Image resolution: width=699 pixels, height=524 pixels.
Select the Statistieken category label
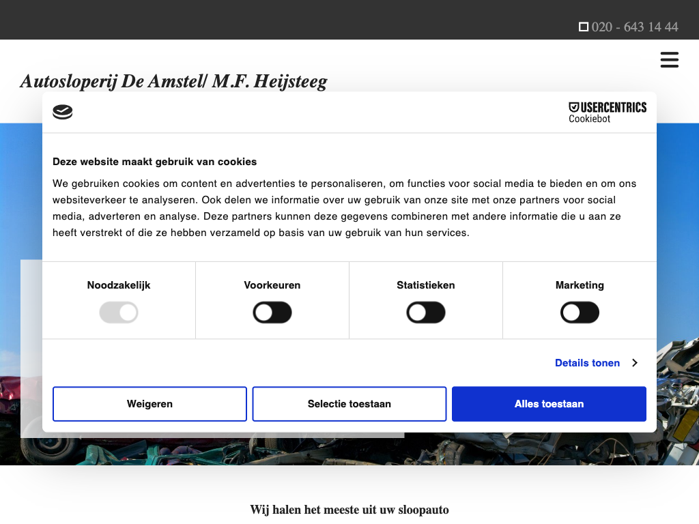pyautogui.click(x=426, y=285)
